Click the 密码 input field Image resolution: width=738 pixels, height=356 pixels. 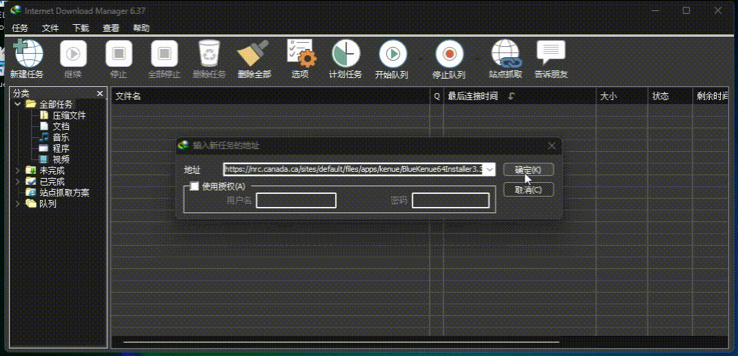point(451,201)
